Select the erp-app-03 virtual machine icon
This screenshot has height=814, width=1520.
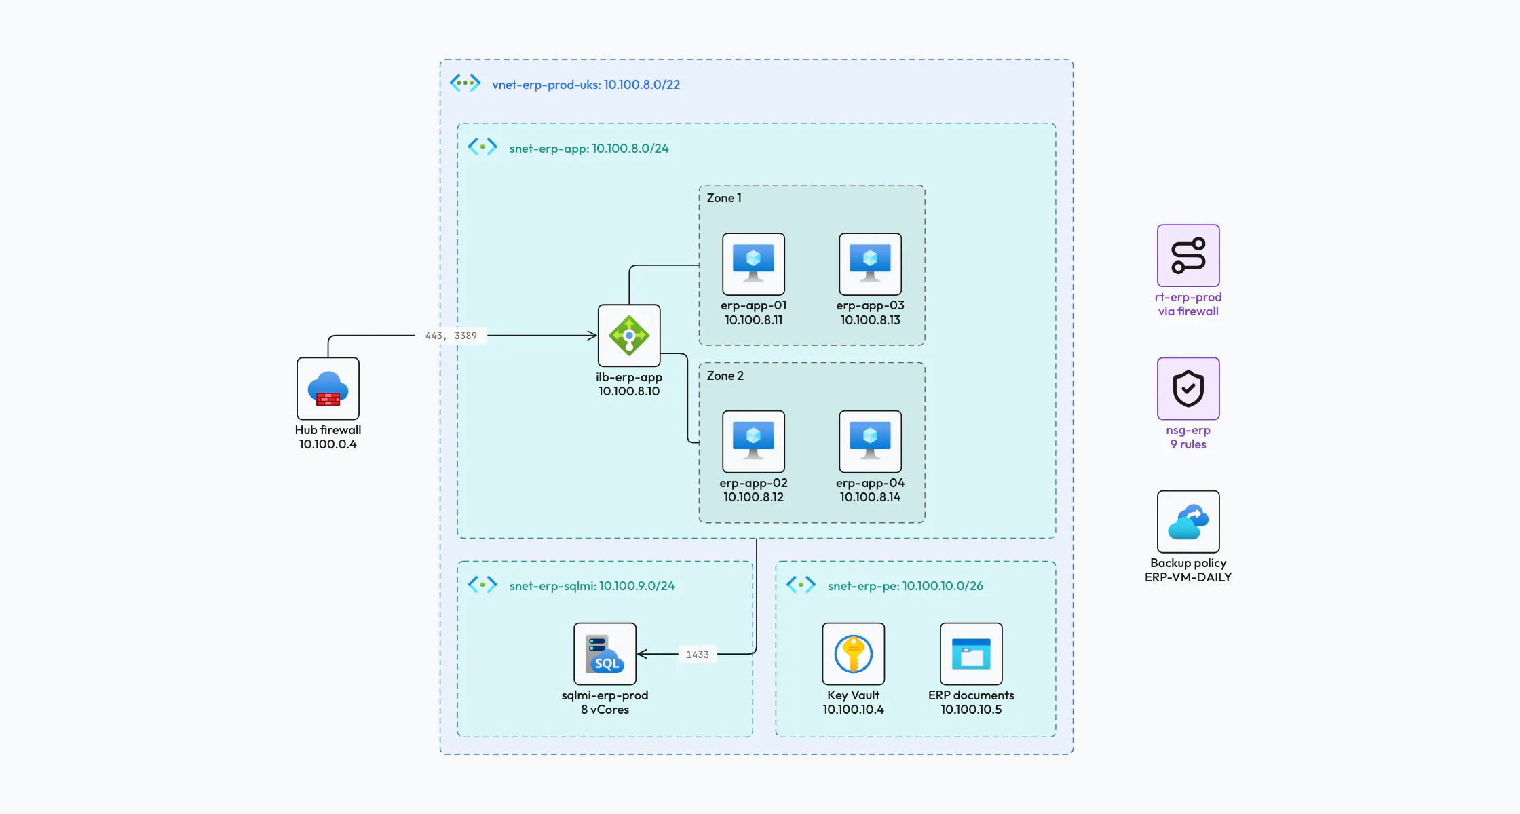[x=870, y=264]
